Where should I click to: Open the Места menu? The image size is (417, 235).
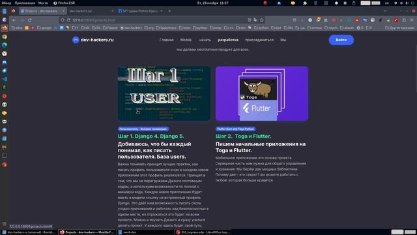pos(43,3)
